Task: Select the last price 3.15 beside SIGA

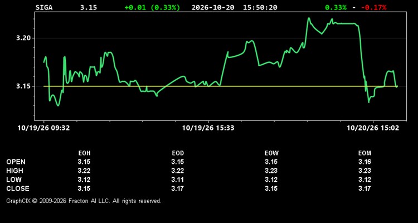Action: (89, 7)
